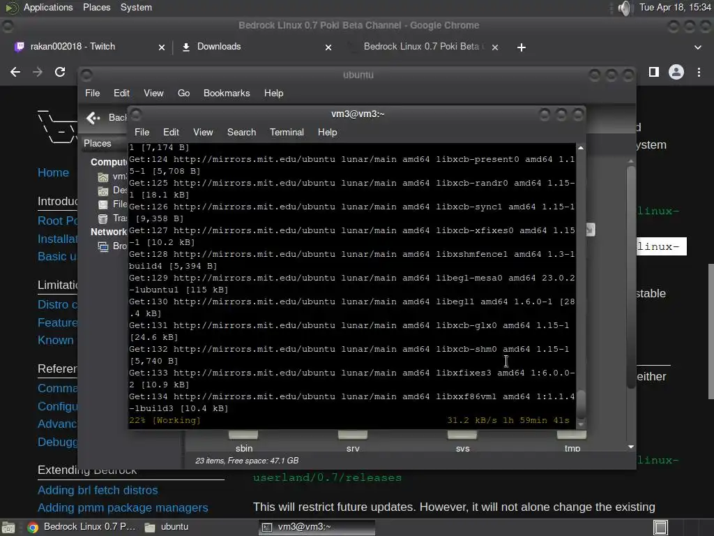
Task: Click Back arrow in file manager toolbar
Action: tap(93, 118)
